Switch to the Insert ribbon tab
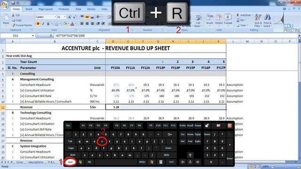The height and width of the screenshot is (169, 301). [29, 9]
